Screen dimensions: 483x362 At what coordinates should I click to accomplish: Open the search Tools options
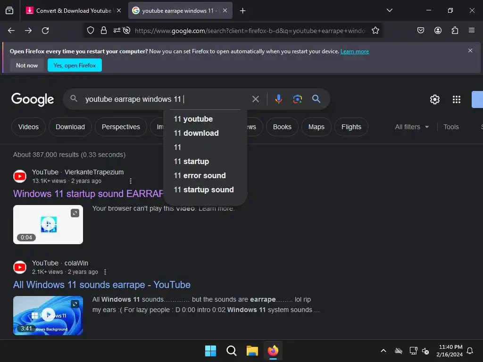[x=451, y=127]
